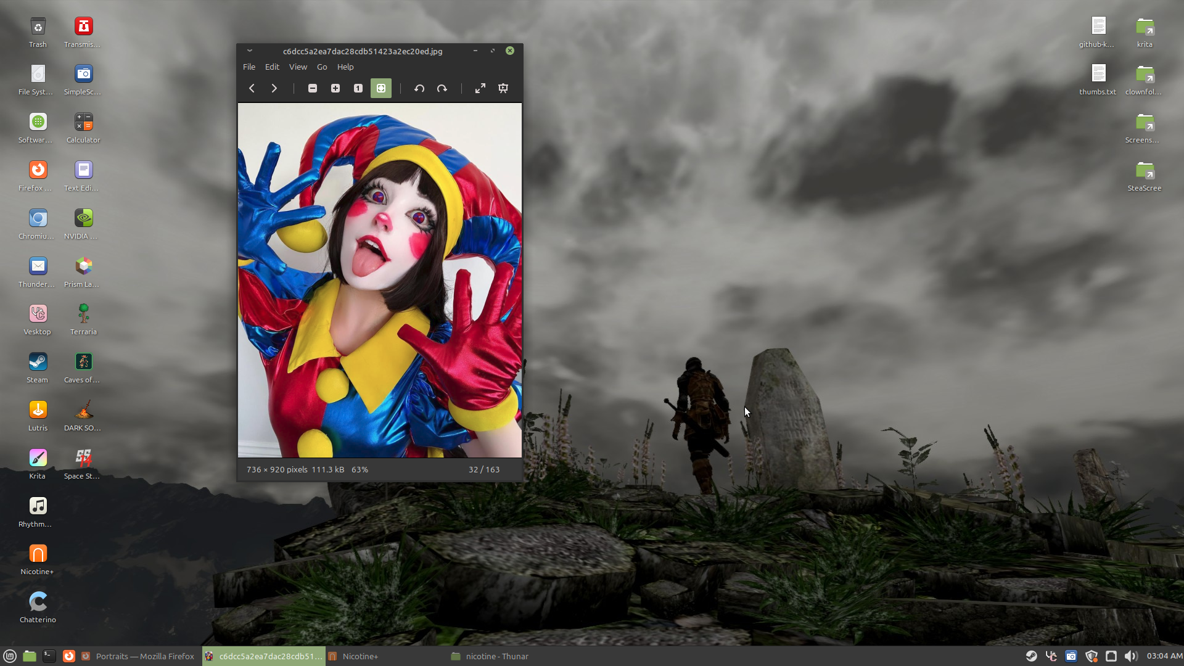Select the Thunderbird desktop icon
1184x666 pixels.
click(36, 273)
